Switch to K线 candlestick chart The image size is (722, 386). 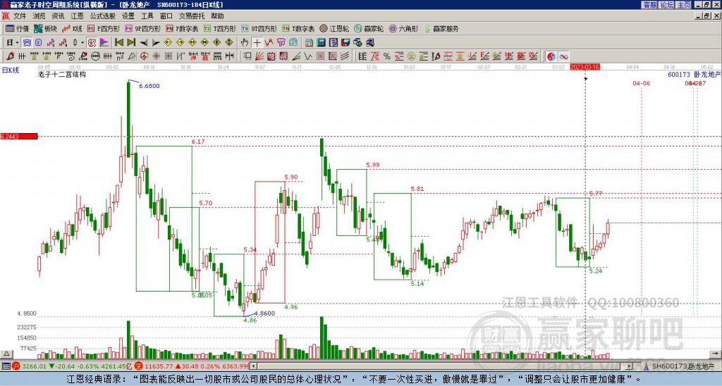click(x=72, y=28)
